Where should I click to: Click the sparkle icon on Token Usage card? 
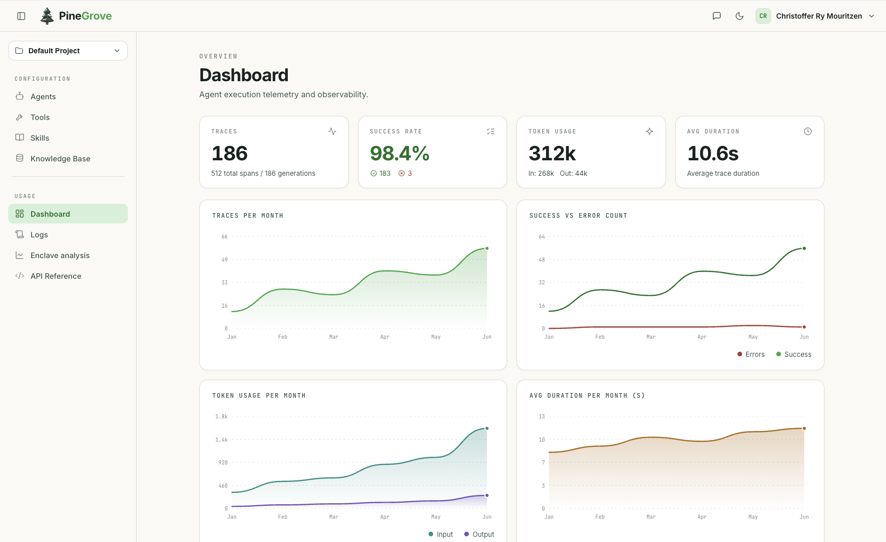point(649,131)
